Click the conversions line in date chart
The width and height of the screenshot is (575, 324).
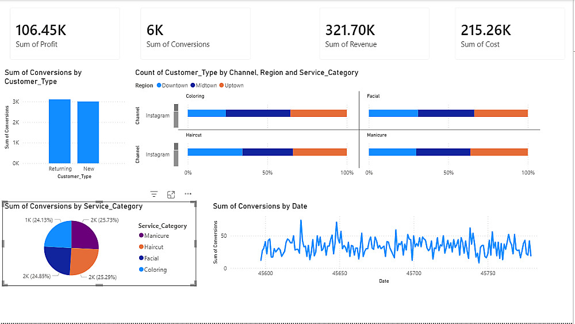click(x=396, y=242)
